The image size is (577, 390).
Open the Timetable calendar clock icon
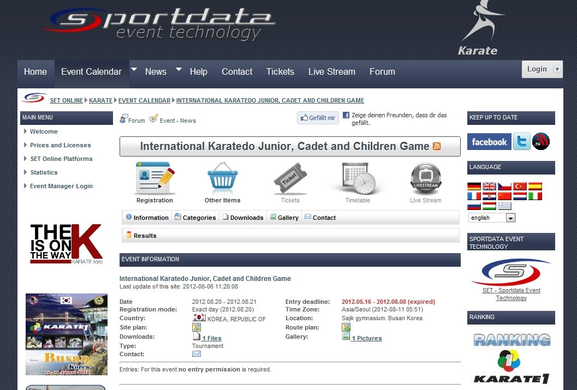[358, 178]
